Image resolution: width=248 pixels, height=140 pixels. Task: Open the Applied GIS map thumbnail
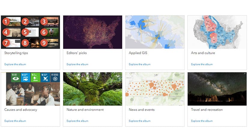(x=155, y=32)
